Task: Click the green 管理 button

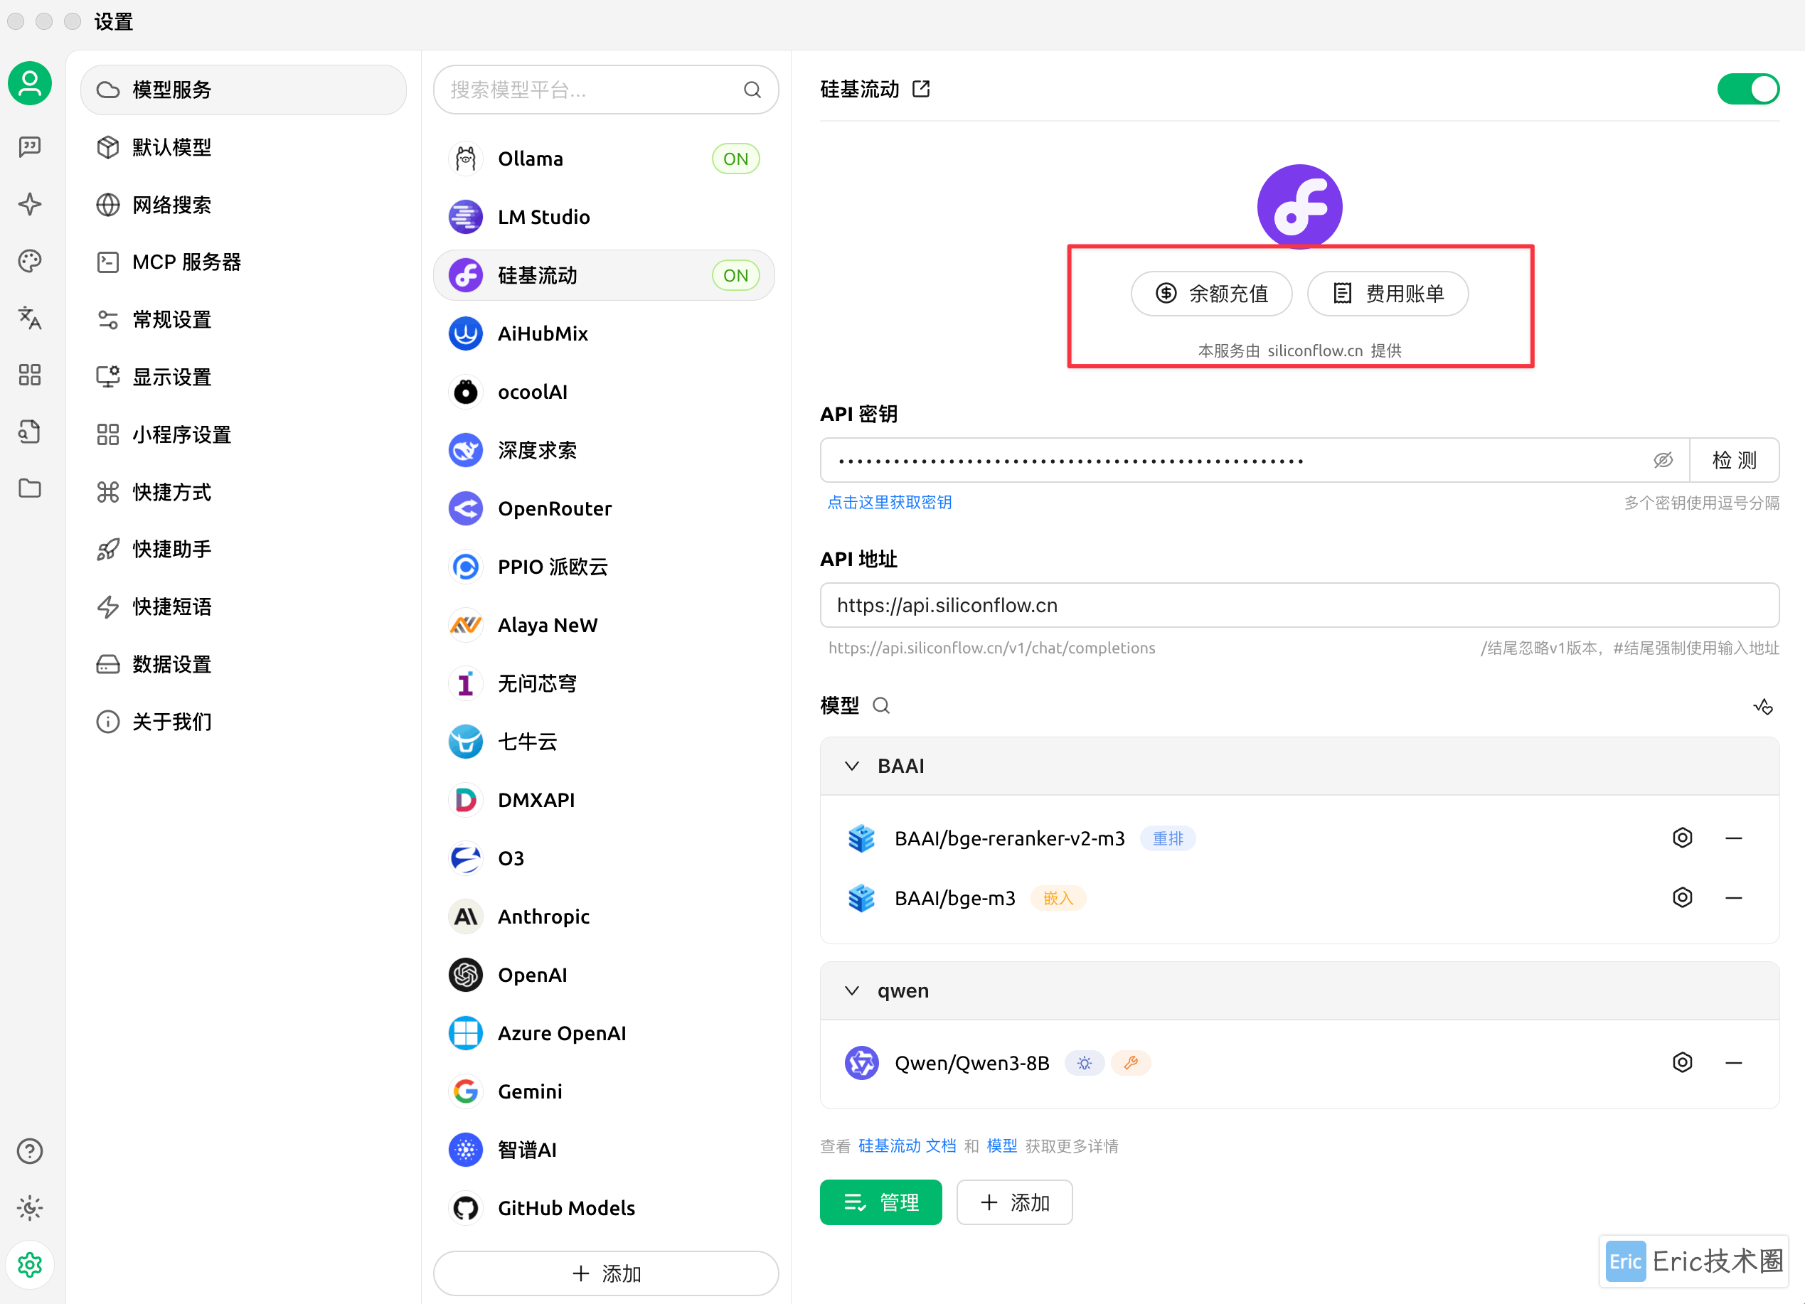Action: 881,1202
